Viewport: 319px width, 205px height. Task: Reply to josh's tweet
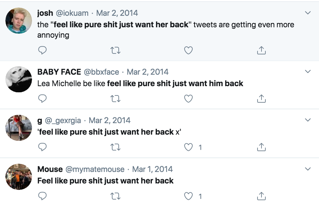coord(42,51)
